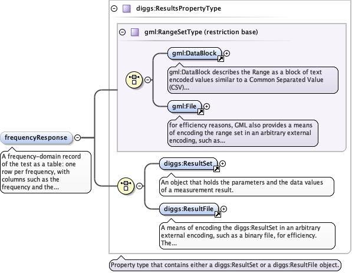352x273 pixels.
Task: Select the frequencyResponse element
Action: click(x=37, y=137)
